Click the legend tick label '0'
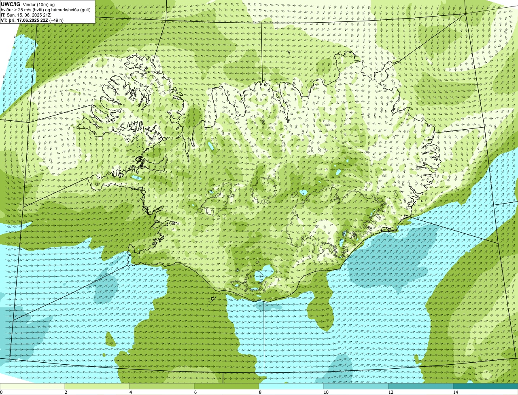Image resolution: width=518 pixels, height=395 pixels. pos(1,392)
